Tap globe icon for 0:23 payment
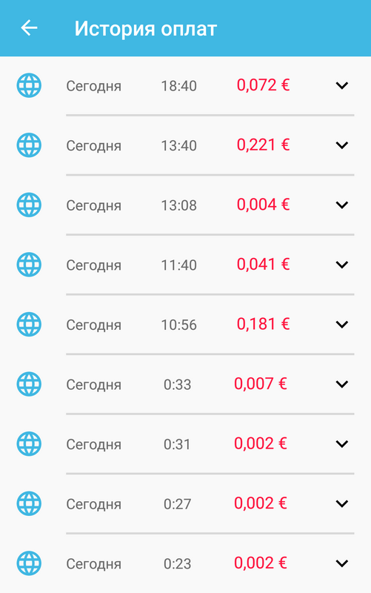This screenshot has height=593, width=371. click(29, 563)
